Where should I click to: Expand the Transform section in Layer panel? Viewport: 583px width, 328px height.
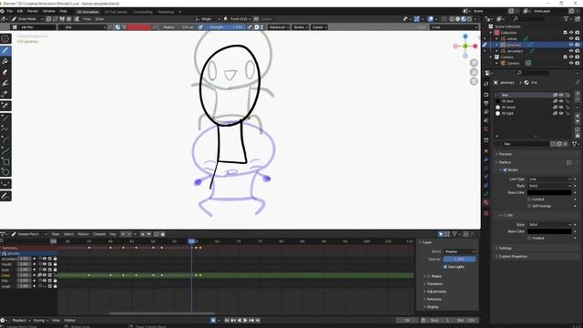pos(435,283)
